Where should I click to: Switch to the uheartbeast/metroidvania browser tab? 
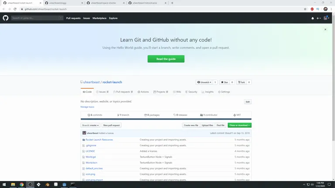[x=147, y=3]
